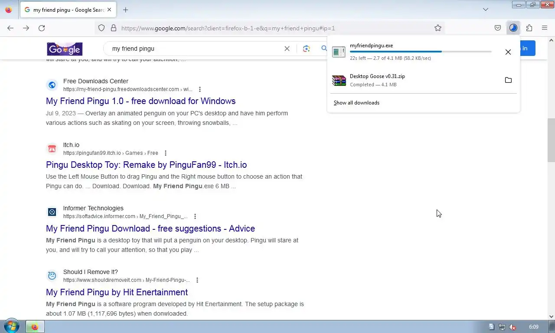Click the Firefox taskbar button
The height and width of the screenshot is (333, 555).
[35, 327]
